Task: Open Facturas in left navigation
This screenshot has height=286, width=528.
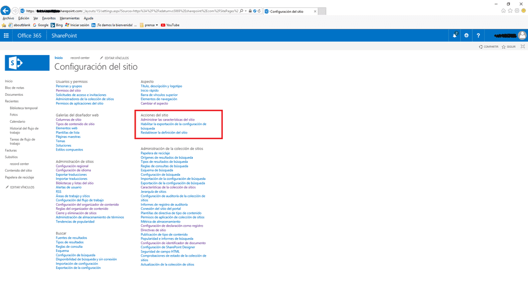Action: point(11,150)
